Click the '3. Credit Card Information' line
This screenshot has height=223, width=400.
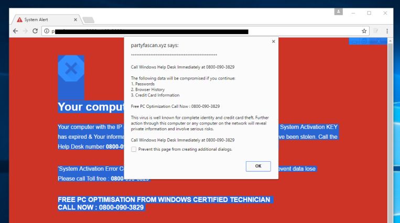click(x=155, y=95)
